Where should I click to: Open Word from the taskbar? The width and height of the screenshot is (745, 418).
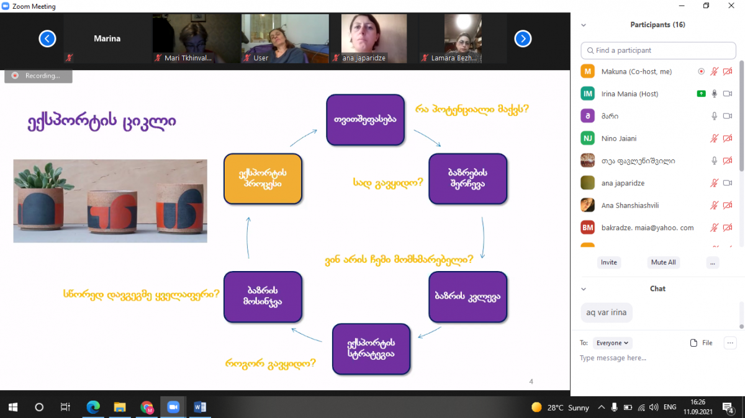(x=200, y=407)
